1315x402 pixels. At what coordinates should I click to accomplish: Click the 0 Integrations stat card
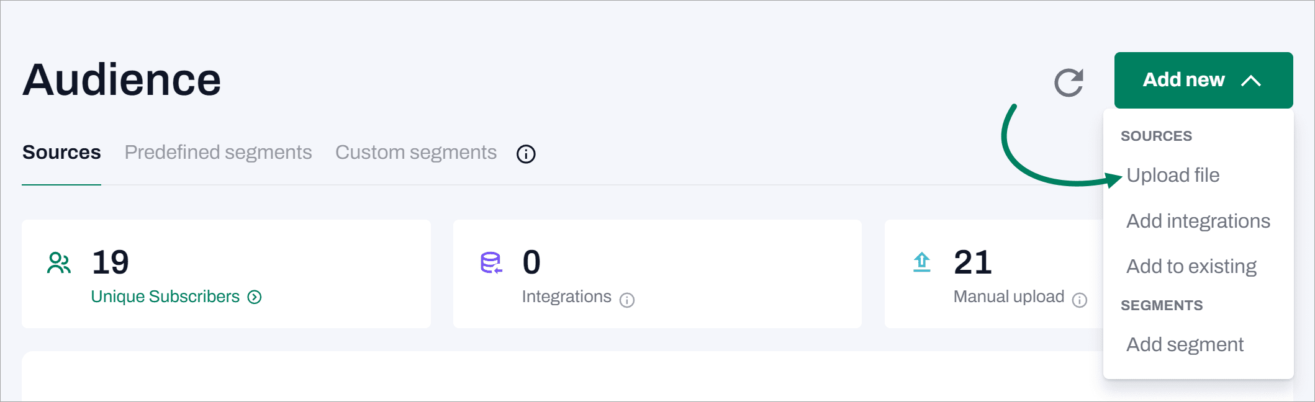[x=657, y=274]
